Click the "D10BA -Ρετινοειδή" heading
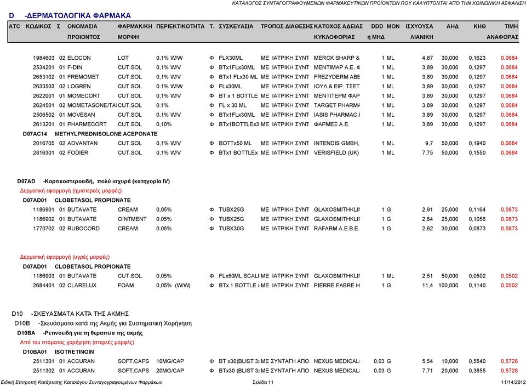 tap(80, 333)
